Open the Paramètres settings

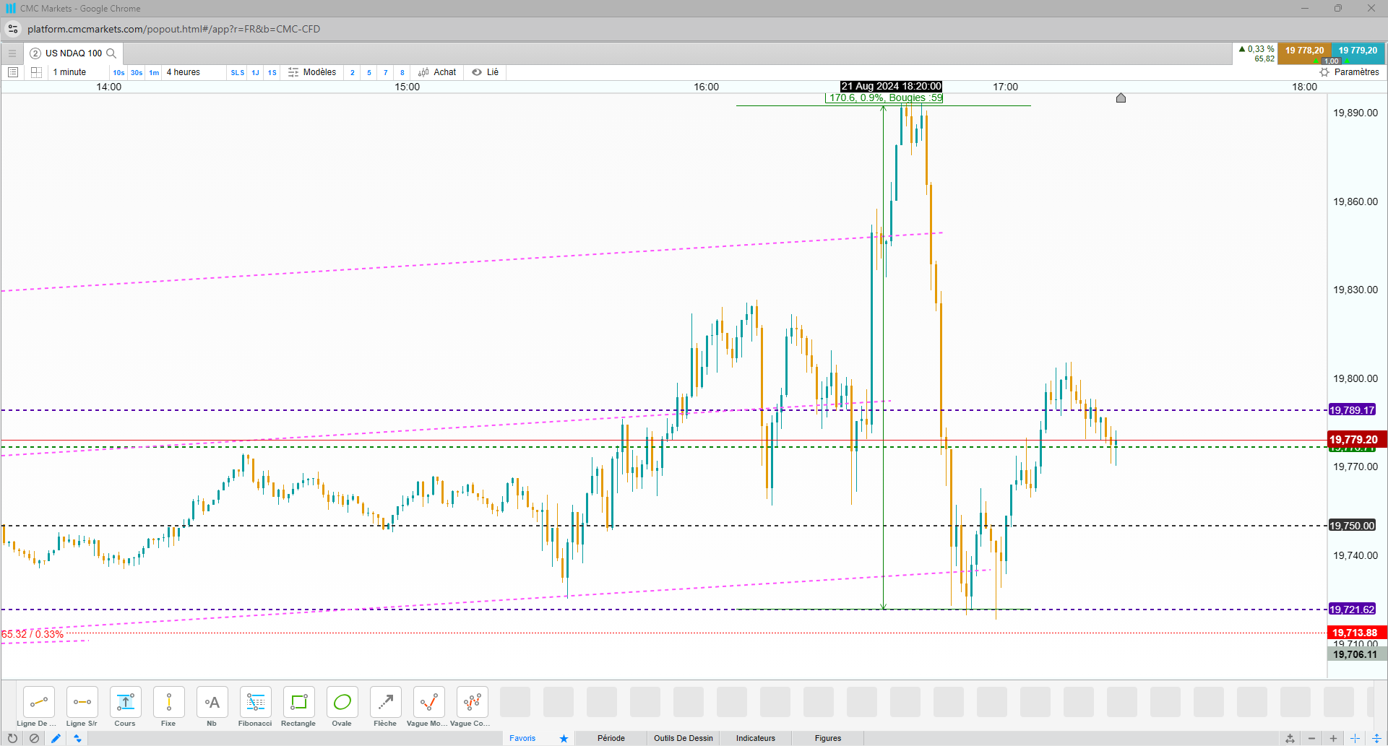click(x=1350, y=72)
